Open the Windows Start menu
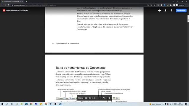Image resolution: width=189 pixels, height=106 pixels. [2, 104]
